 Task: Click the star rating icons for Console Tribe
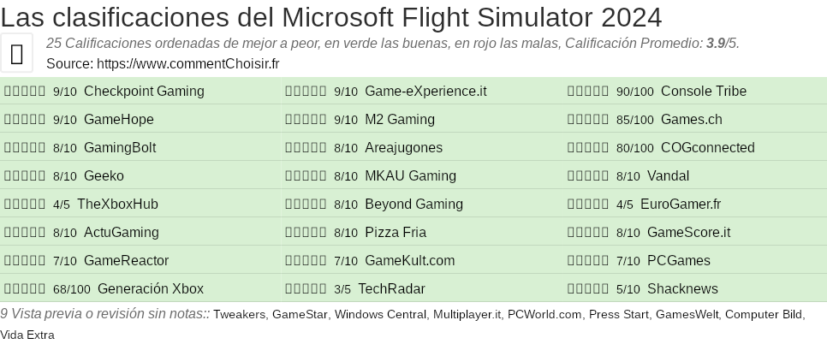tap(588, 92)
